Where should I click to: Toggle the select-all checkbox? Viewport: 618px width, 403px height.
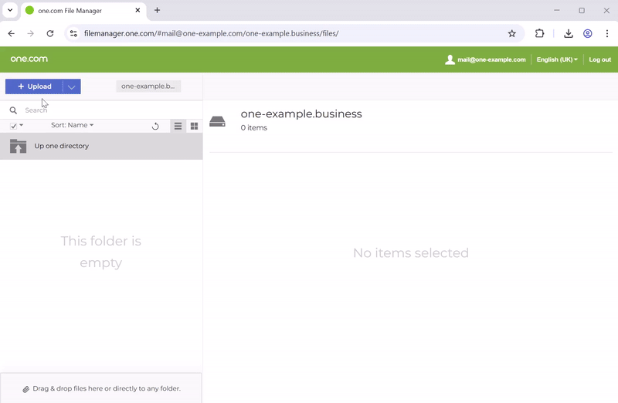tap(13, 126)
